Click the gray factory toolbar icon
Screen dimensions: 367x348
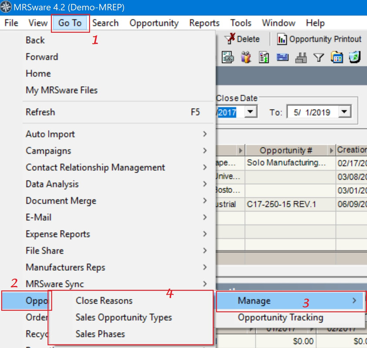[301, 57]
